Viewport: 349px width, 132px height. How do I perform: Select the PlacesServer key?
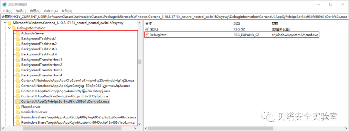point(31,106)
